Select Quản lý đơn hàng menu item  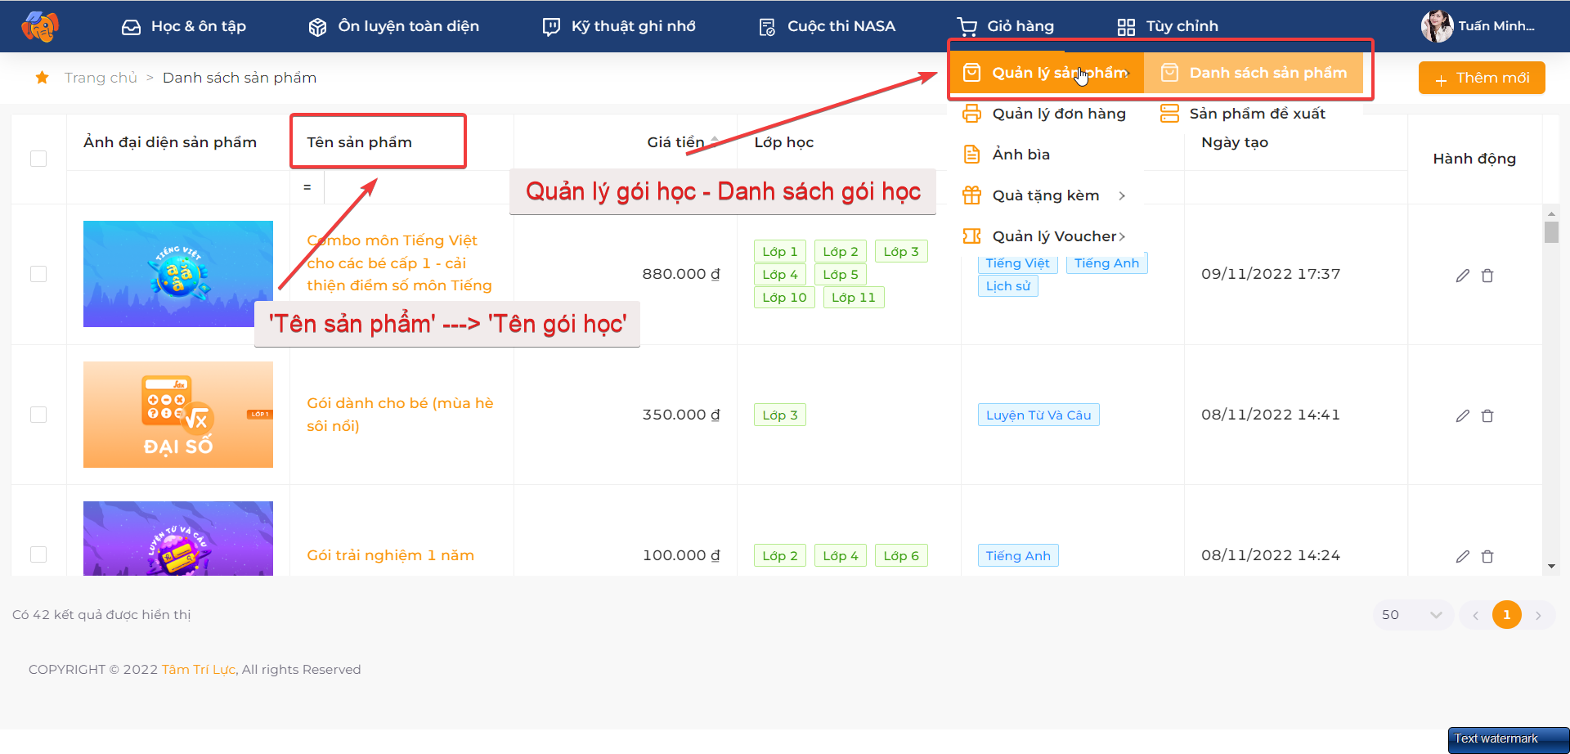point(1046,114)
